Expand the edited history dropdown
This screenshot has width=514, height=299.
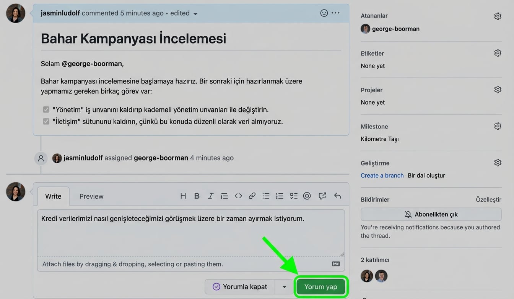(195, 13)
